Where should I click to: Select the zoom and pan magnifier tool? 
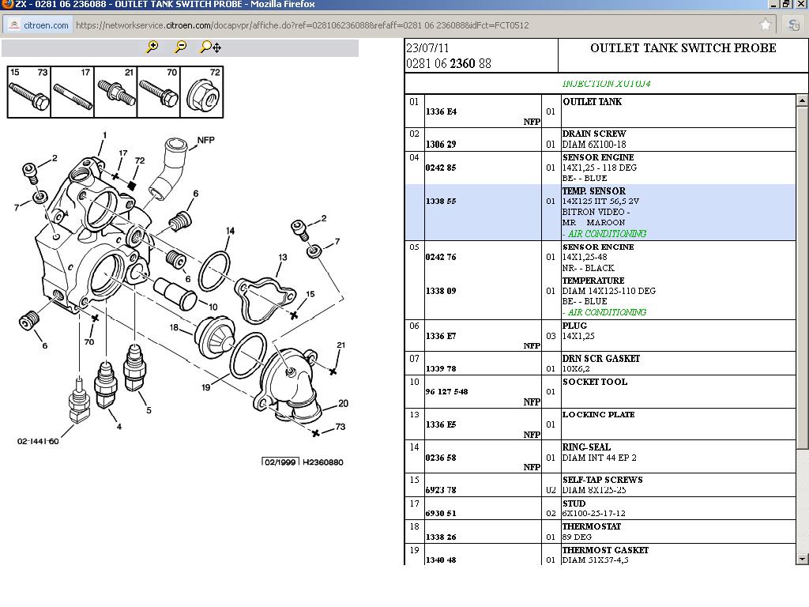pyautogui.click(x=210, y=47)
